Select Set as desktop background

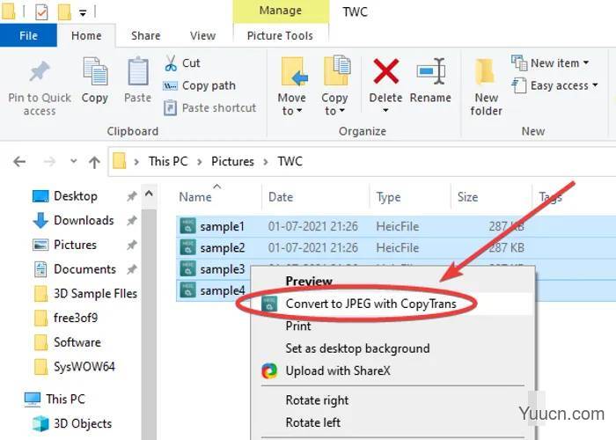click(x=392, y=348)
